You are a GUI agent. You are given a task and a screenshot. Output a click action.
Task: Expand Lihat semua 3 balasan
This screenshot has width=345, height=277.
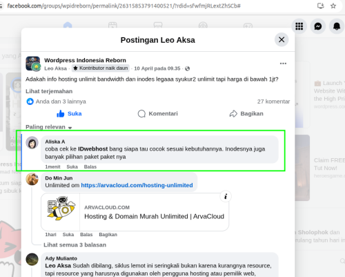[x=75, y=245]
